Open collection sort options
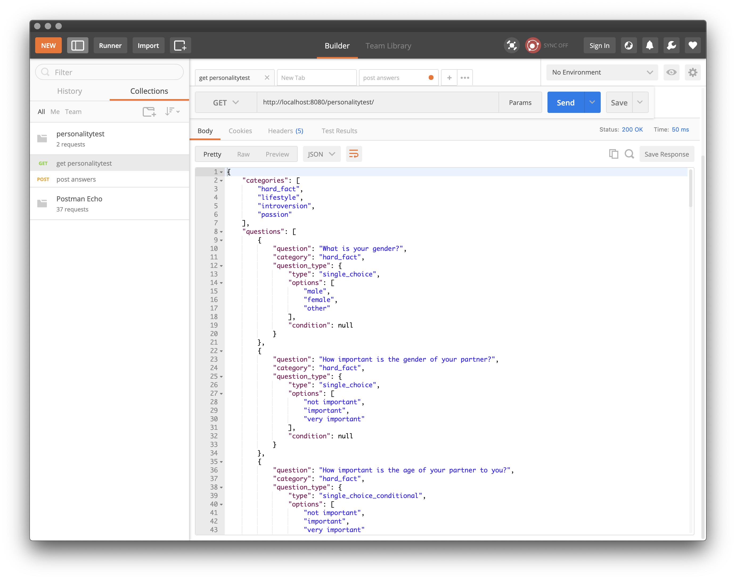Image resolution: width=736 pixels, height=580 pixels. click(172, 112)
